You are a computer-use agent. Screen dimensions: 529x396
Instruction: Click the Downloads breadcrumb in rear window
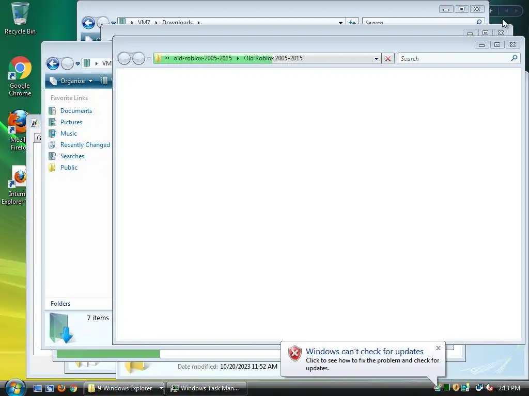178,22
